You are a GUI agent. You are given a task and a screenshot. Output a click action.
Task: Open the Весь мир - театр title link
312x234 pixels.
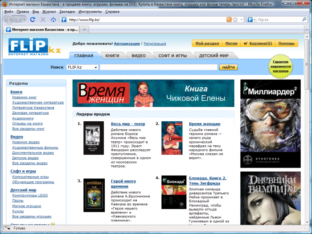tap(128, 124)
